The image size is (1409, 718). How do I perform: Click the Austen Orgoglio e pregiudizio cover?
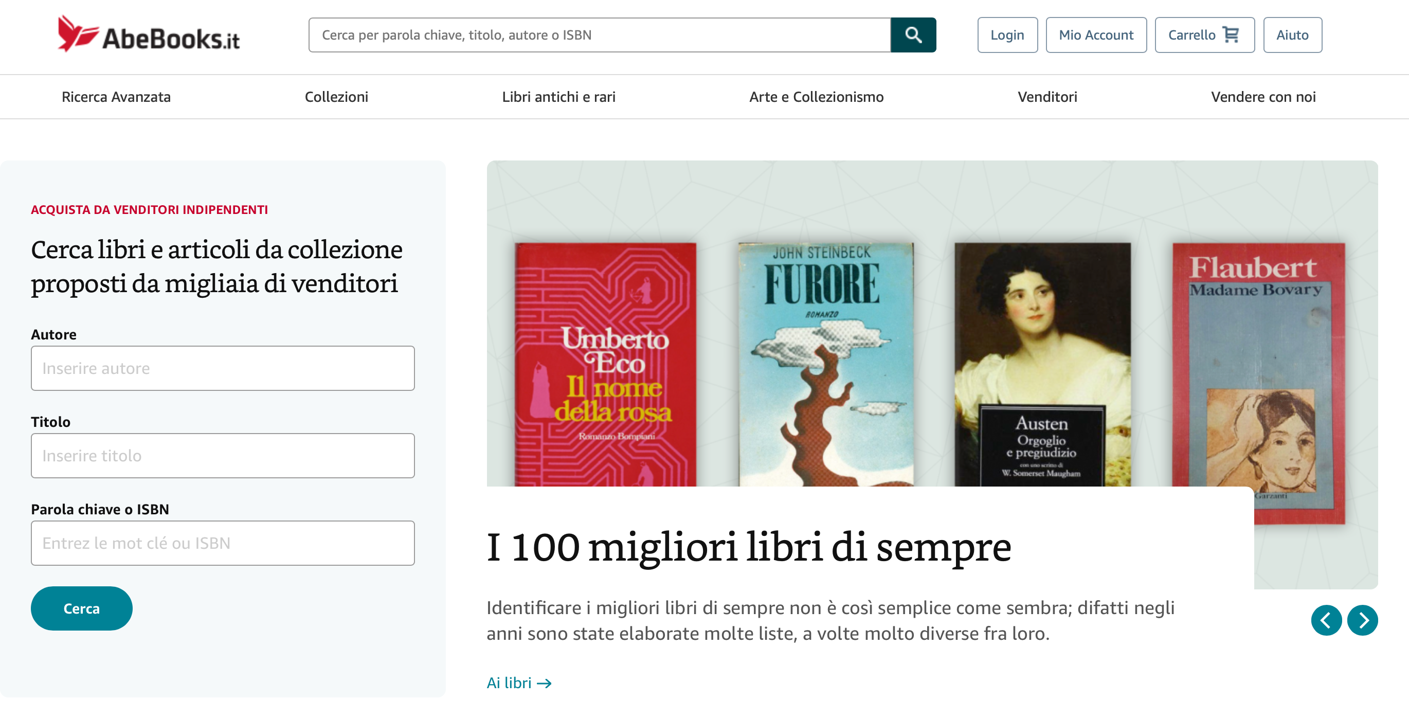point(1042,365)
